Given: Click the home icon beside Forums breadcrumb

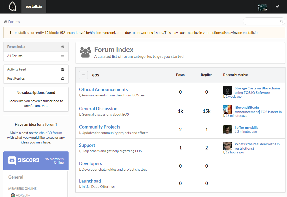Looking at the screenshot, I should coord(5,22).
